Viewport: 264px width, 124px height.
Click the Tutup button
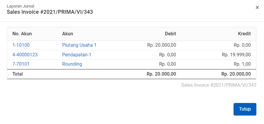(245, 109)
